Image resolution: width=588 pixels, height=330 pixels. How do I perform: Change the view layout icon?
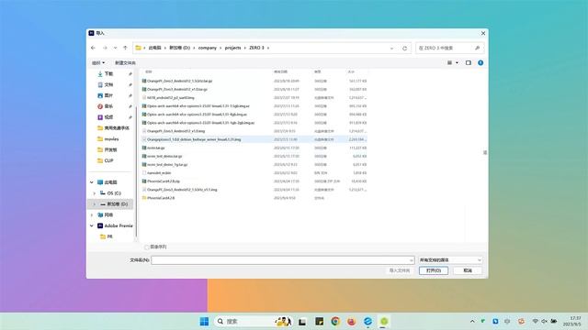(449, 63)
